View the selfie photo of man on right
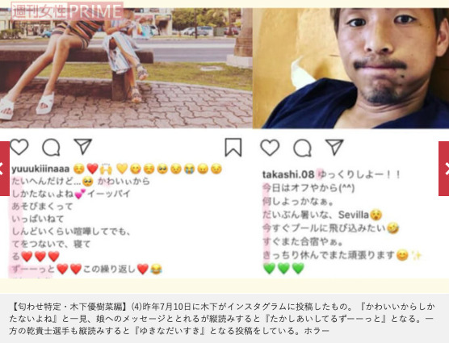449x343 pixels. pos(350,68)
